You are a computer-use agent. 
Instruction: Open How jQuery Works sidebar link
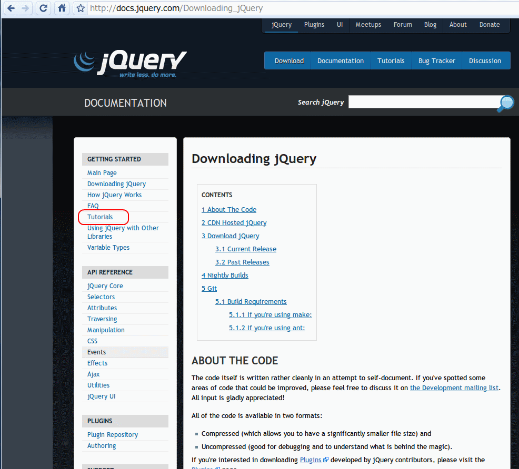coord(115,195)
